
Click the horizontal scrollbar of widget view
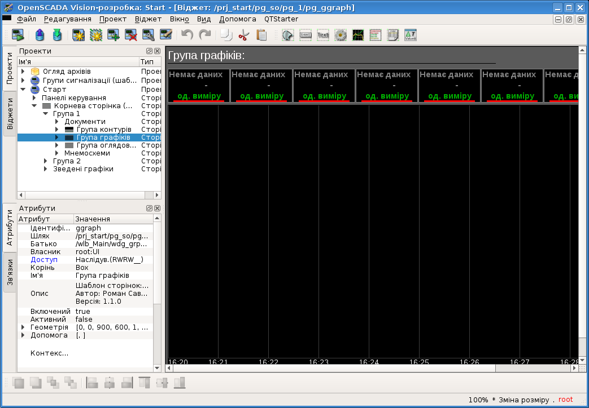tap(371, 368)
